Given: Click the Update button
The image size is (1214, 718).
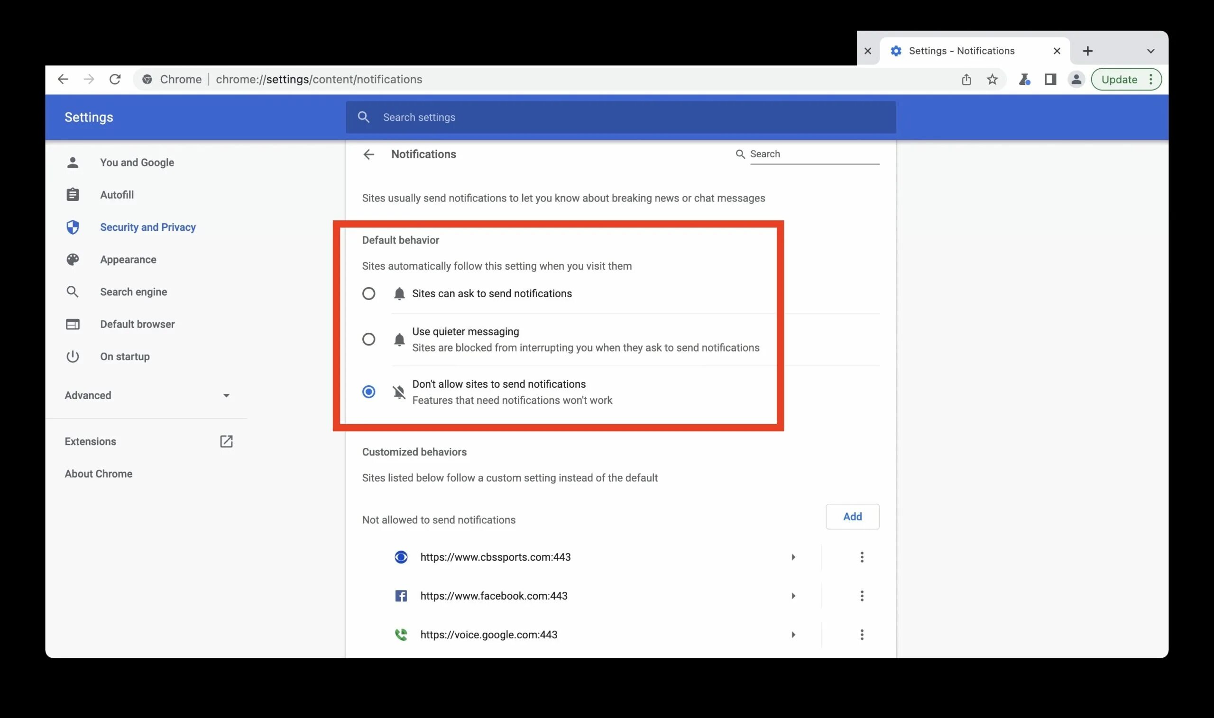Looking at the screenshot, I should (1119, 79).
